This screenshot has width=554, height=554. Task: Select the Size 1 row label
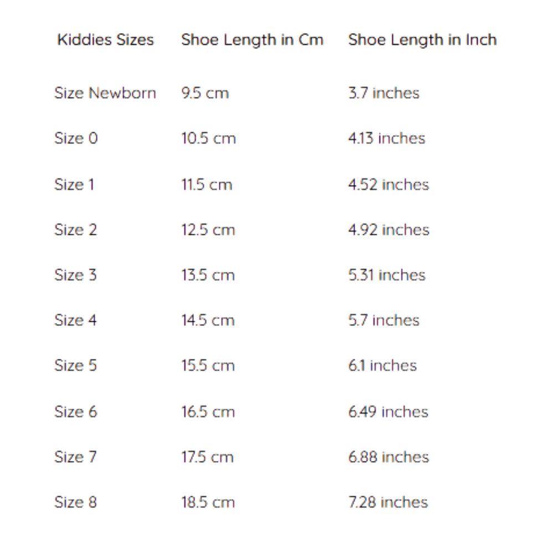point(74,184)
